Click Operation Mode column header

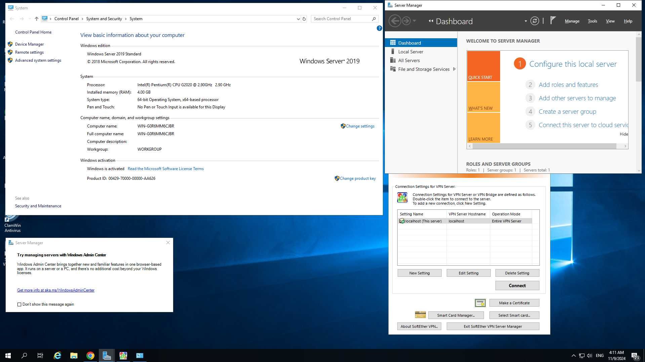tap(511, 214)
